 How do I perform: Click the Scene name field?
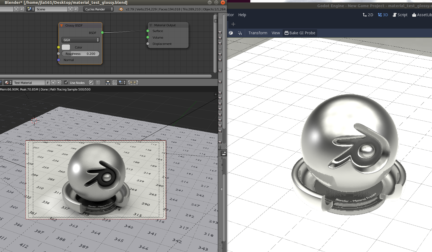(51, 9)
